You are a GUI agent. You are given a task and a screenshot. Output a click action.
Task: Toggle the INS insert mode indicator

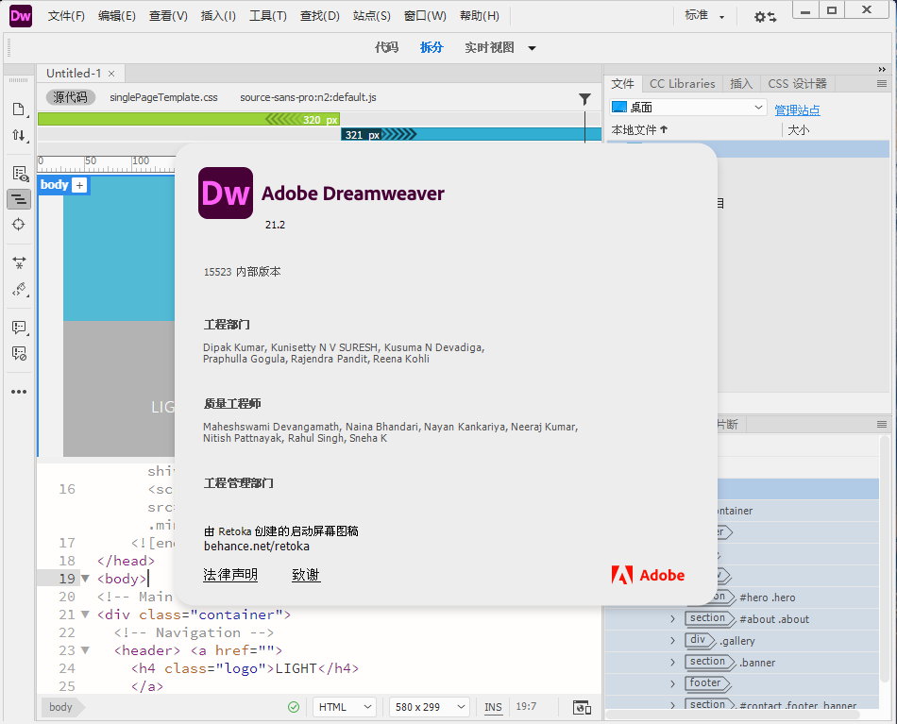[493, 707]
